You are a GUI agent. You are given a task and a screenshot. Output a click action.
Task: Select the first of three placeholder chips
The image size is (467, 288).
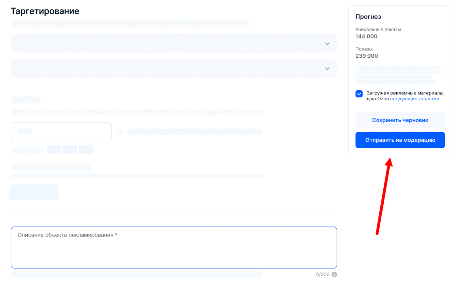pyautogui.click(x=54, y=150)
